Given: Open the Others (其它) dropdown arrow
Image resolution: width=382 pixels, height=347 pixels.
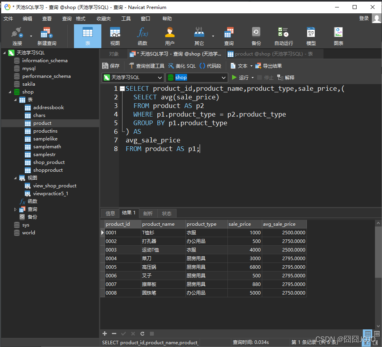Looking at the screenshot, I should click(213, 36).
